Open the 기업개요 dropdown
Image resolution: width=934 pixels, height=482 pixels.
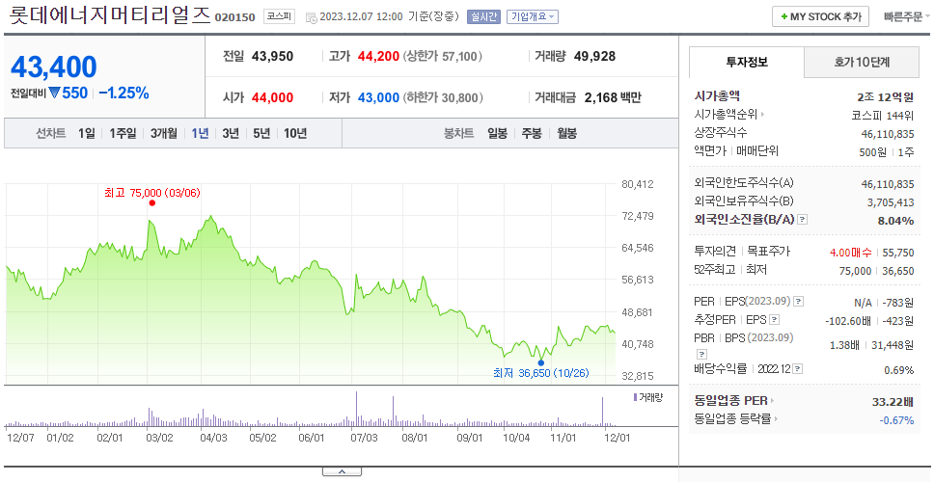(x=532, y=16)
